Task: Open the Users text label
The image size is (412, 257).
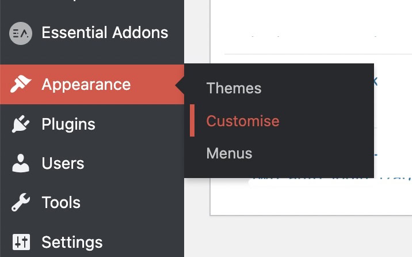Action: click(63, 164)
